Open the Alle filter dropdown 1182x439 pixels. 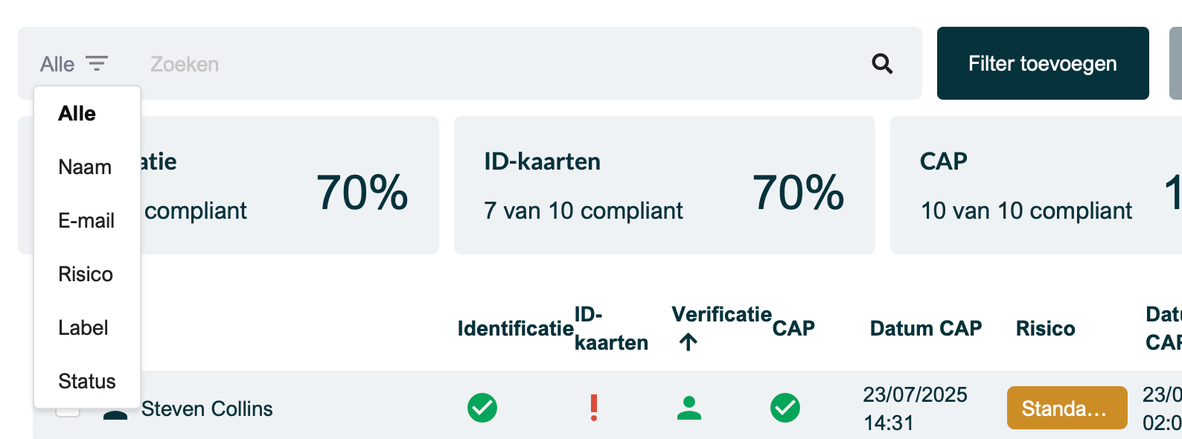tap(74, 64)
